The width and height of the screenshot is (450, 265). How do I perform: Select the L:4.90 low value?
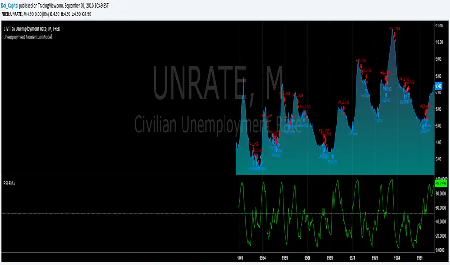(76, 14)
